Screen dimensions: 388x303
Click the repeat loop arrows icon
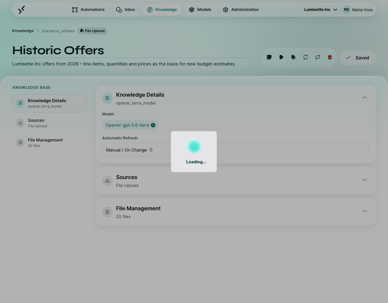(x=318, y=57)
